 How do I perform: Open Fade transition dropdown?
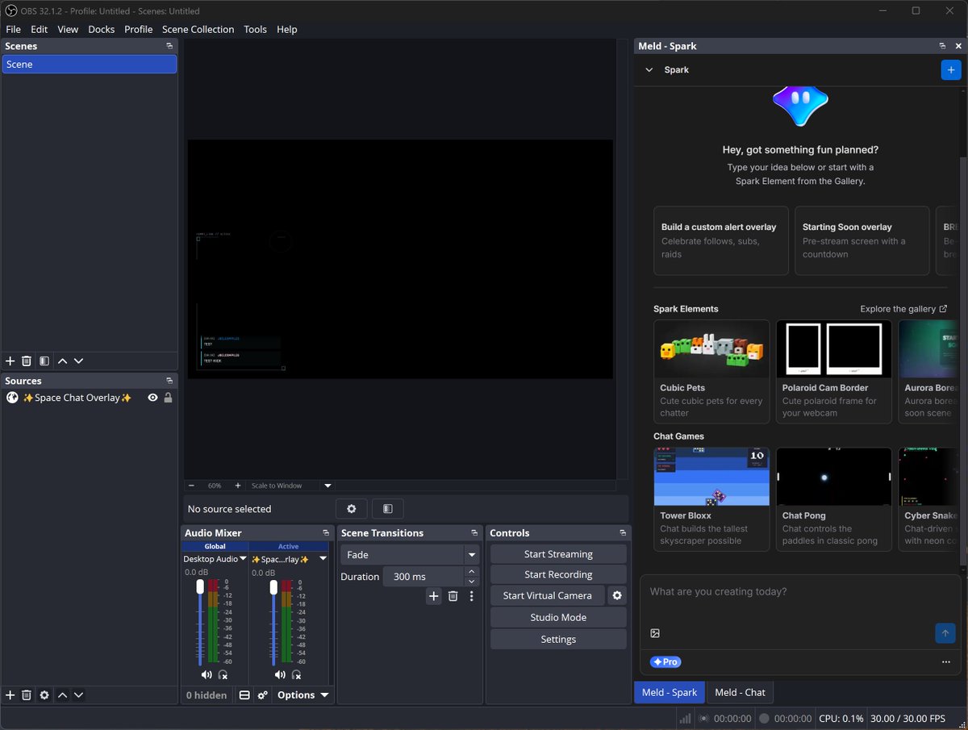coord(410,555)
